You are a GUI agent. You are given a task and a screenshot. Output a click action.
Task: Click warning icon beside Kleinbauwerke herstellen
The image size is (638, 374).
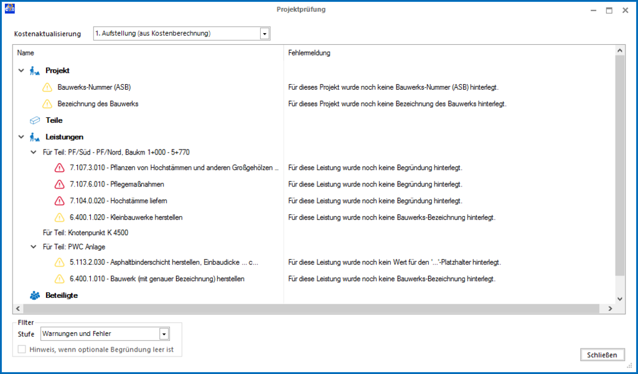59,218
